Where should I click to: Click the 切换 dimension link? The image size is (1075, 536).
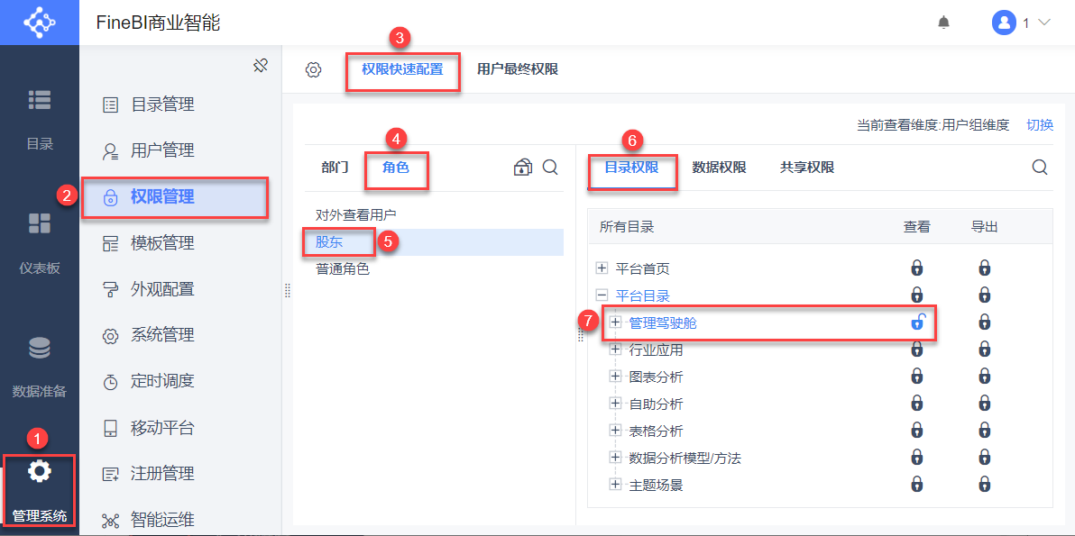pyautogui.click(x=1040, y=125)
